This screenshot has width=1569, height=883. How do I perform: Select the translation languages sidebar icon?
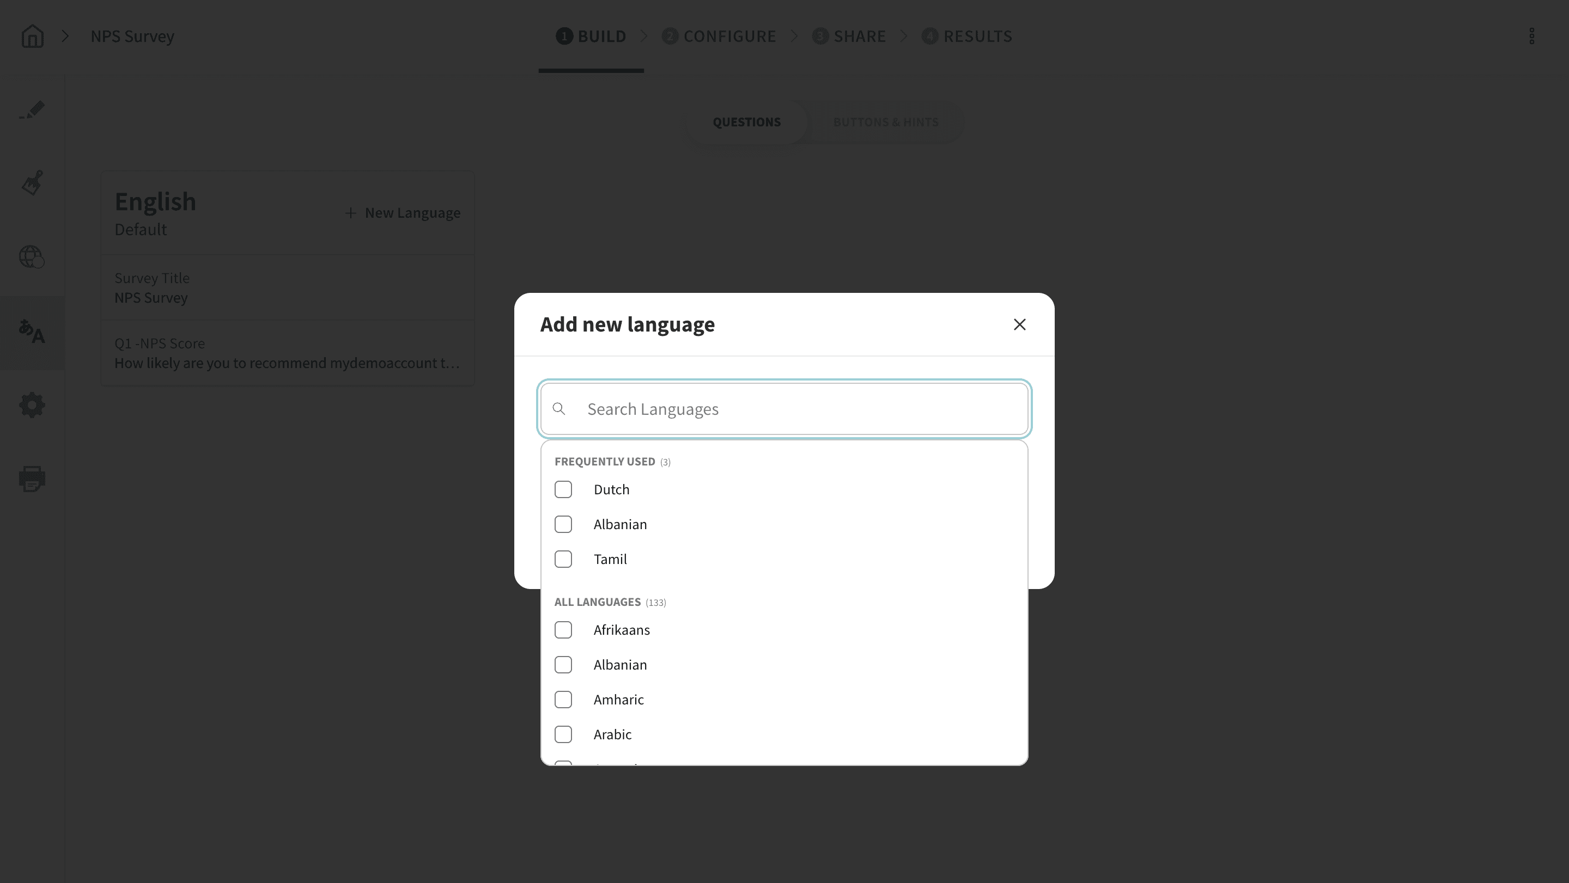pyautogui.click(x=32, y=332)
